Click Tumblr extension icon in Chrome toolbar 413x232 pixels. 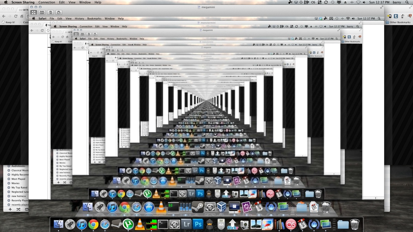coord(396,16)
